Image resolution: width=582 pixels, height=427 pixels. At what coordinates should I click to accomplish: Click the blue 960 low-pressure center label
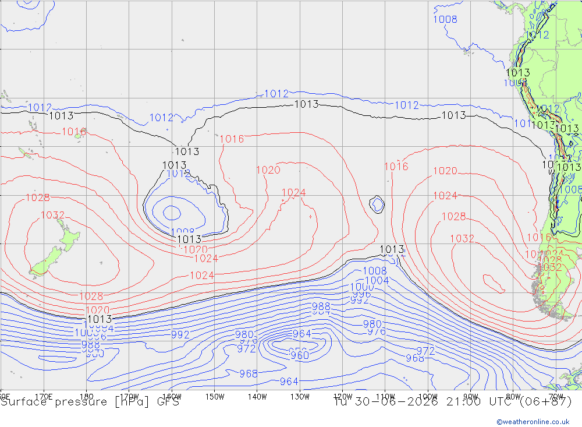point(300,355)
